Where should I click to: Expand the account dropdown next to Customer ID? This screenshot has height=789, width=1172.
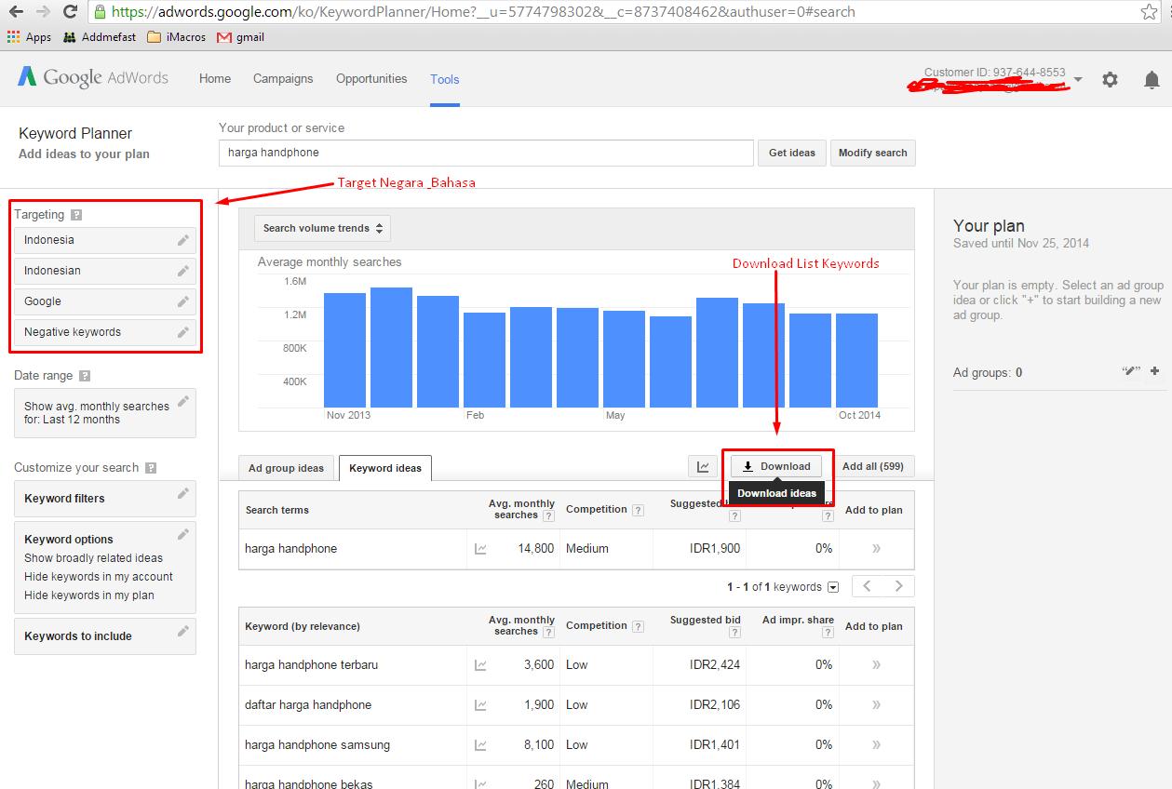pyautogui.click(x=1078, y=80)
